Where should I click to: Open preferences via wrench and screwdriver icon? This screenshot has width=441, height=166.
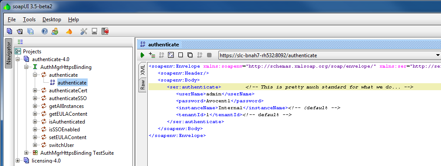[x=84, y=31]
